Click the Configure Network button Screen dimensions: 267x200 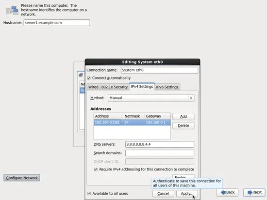click(x=22, y=178)
